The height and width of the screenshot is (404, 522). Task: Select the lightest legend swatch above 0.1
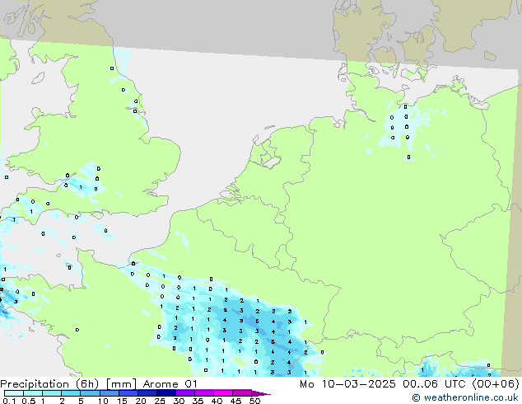point(14,393)
